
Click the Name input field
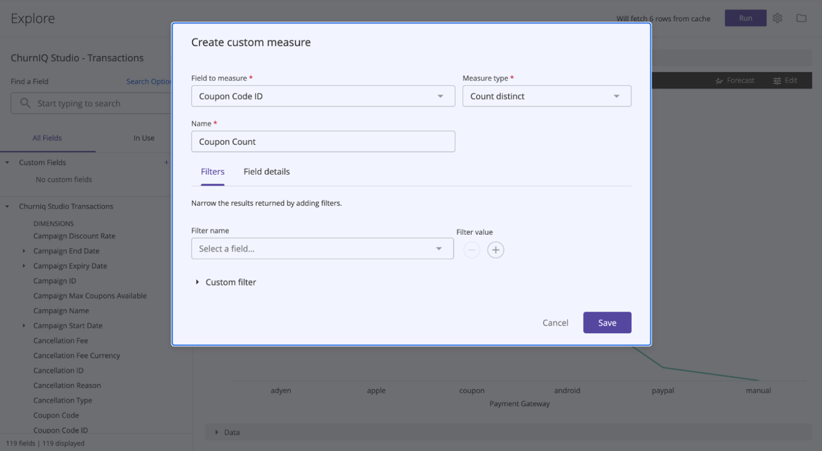[323, 141]
